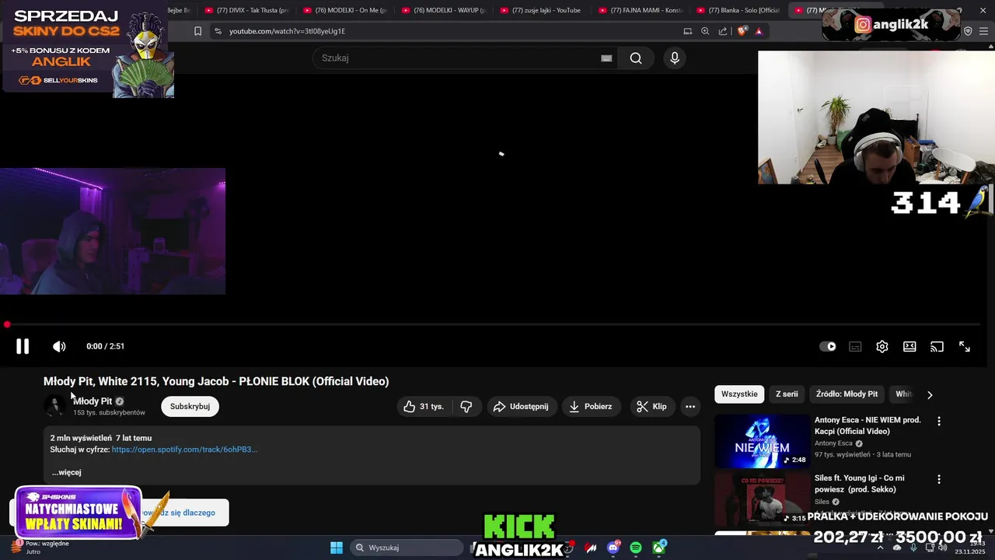Mute the video with speaker icon
The height and width of the screenshot is (560, 995).
click(59, 347)
